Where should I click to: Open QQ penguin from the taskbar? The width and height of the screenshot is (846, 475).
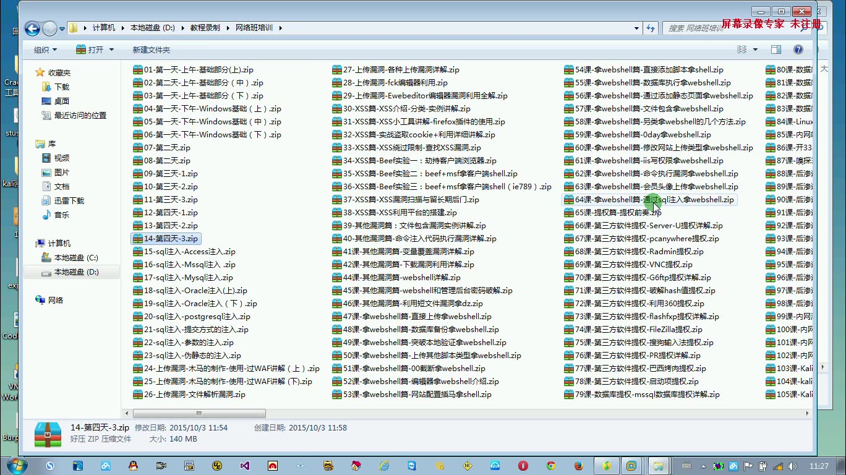tap(133, 466)
